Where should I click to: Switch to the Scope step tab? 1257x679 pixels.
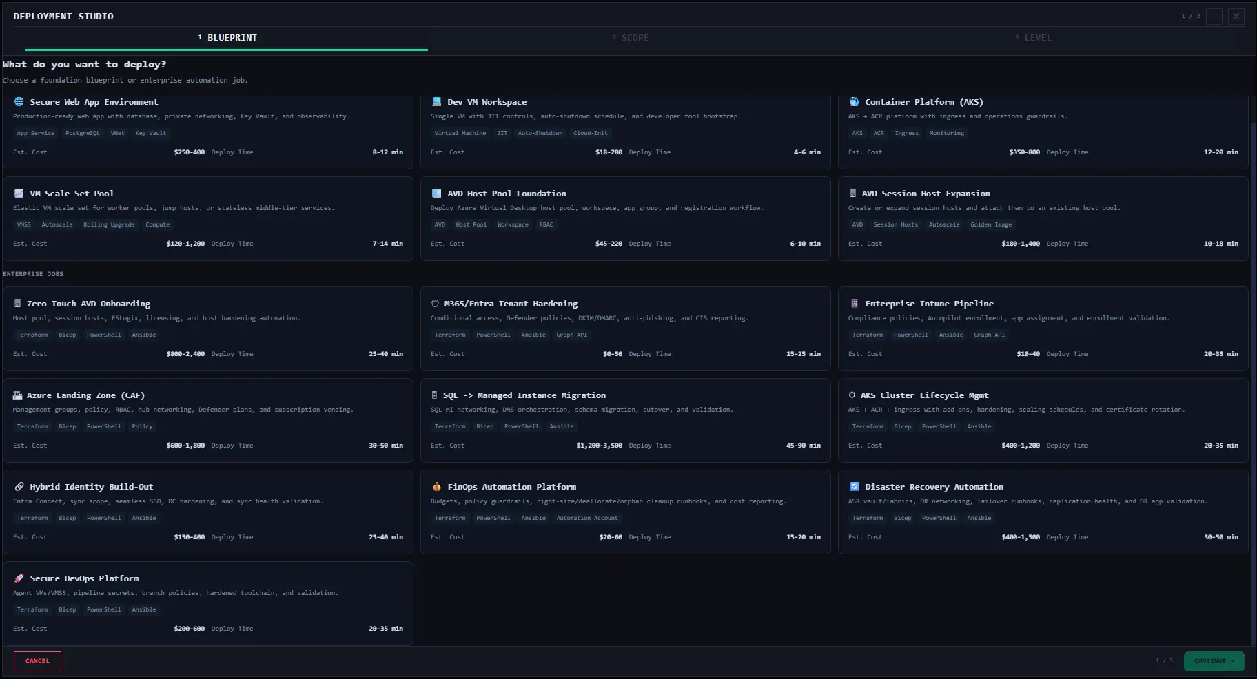coord(630,38)
